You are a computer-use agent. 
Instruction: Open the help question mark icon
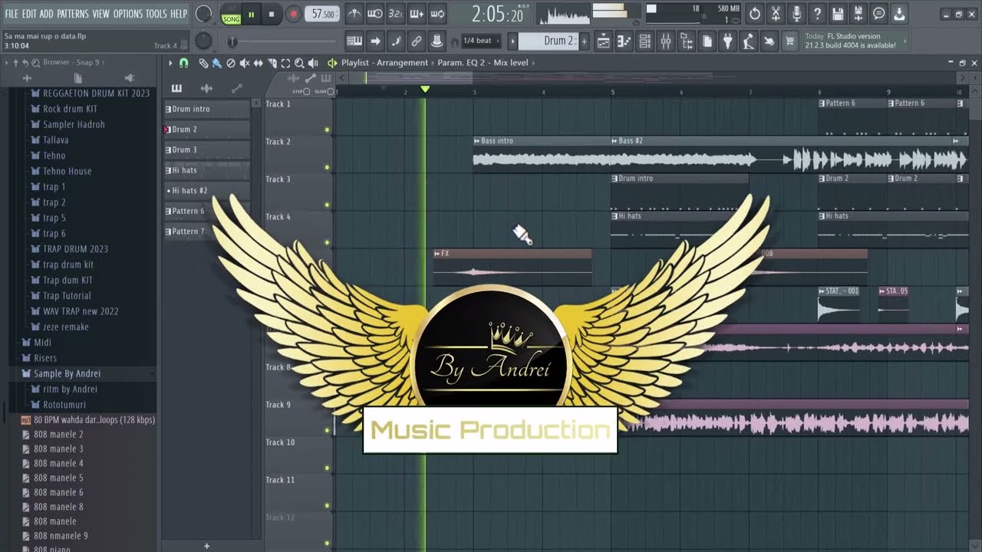(x=817, y=14)
